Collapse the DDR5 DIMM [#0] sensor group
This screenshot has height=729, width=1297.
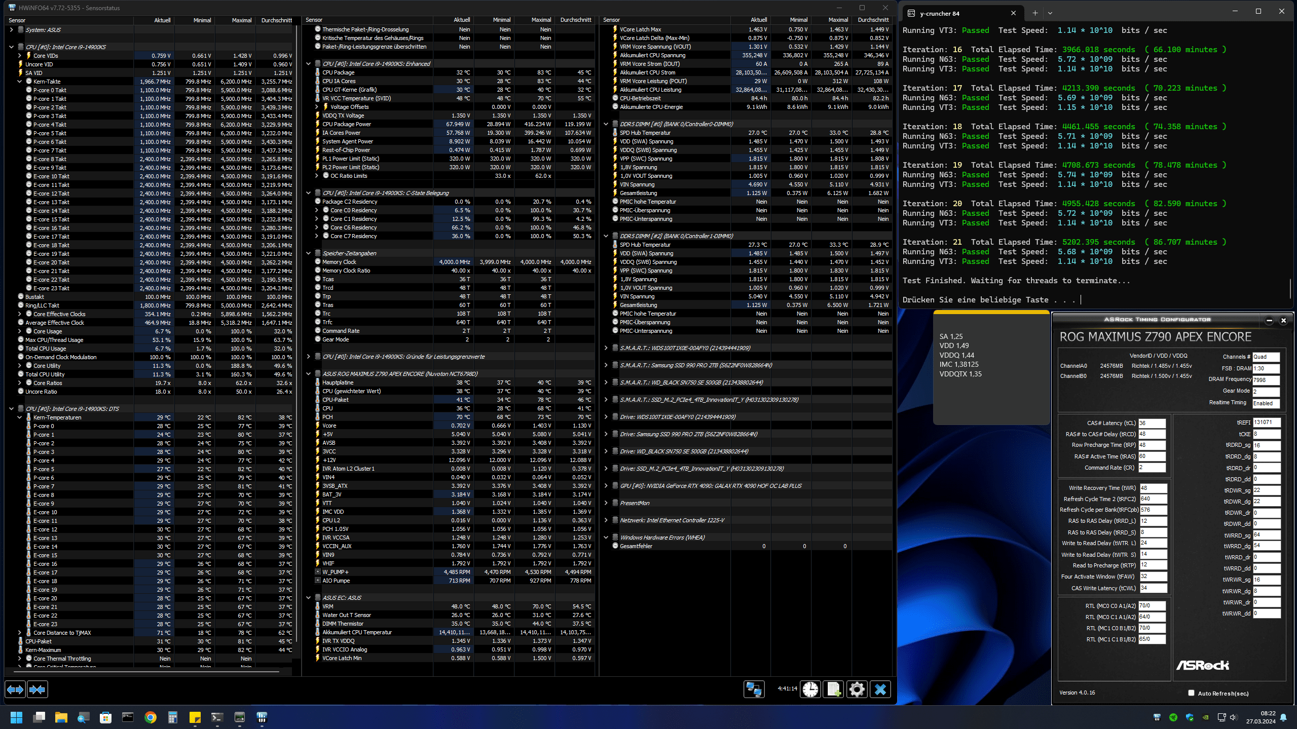click(606, 124)
